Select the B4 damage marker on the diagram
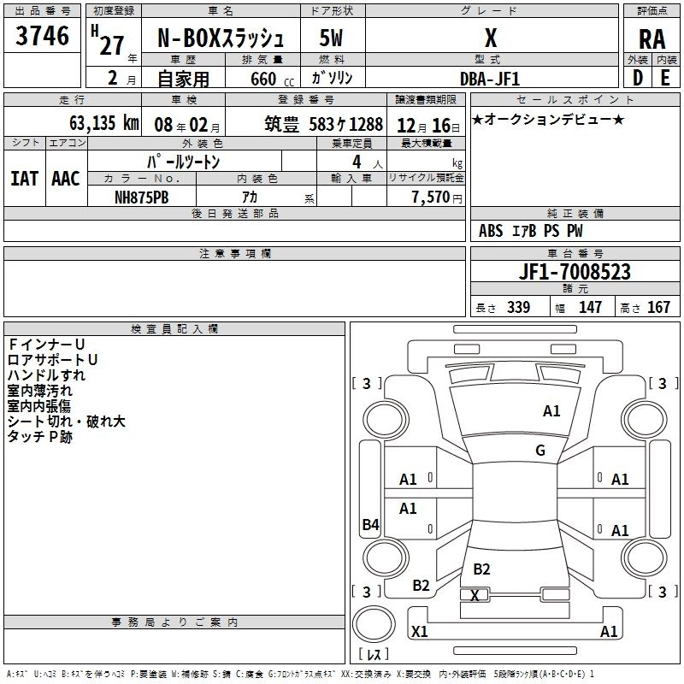The height and width of the screenshot is (684, 684). tap(370, 525)
